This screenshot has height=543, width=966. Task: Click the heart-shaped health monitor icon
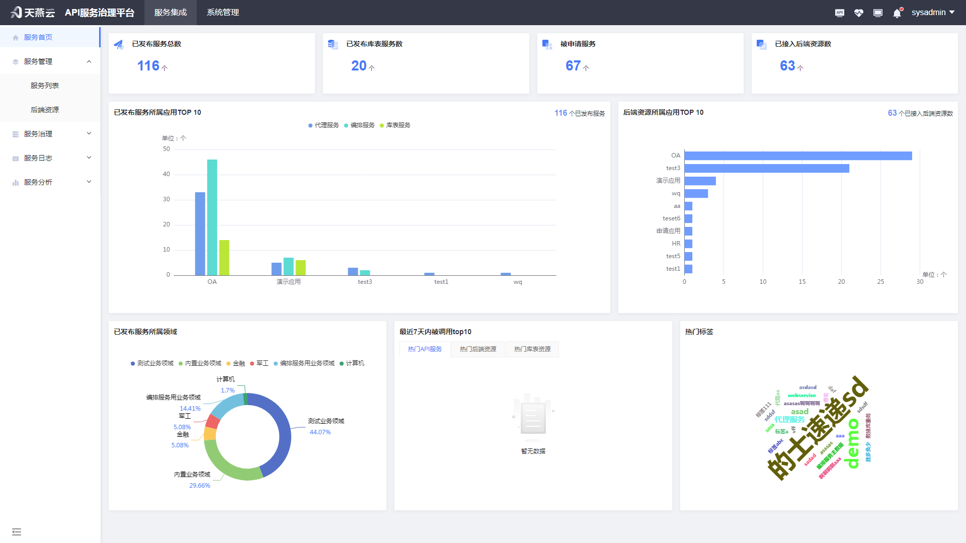(x=858, y=13)
